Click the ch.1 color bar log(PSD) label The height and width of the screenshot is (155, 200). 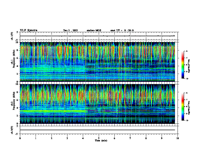[x=189, y=66]
